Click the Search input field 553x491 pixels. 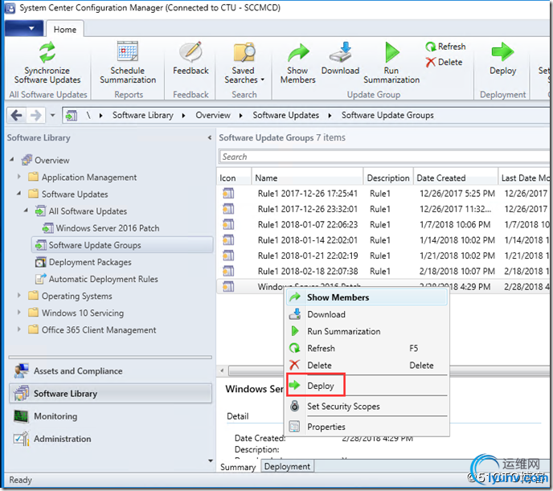pyautogui.click(x=383, y=157)
